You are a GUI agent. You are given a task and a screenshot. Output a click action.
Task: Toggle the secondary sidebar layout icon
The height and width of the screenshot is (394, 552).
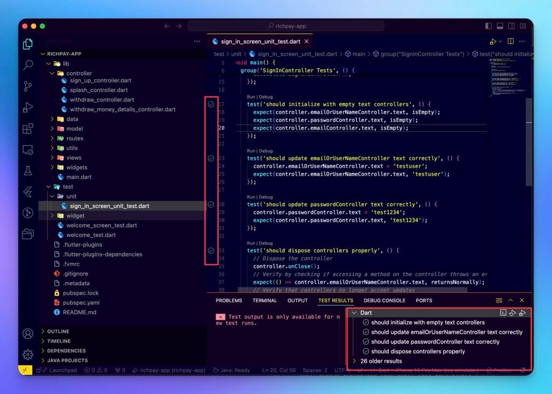(512, 26)
